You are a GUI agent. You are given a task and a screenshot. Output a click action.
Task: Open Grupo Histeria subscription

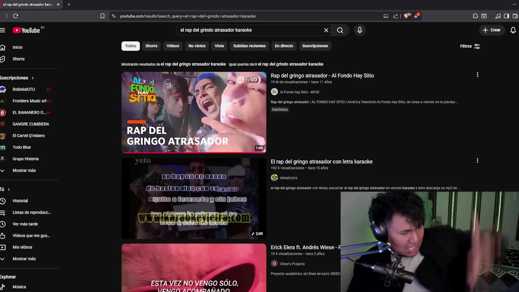coord(26,159)
